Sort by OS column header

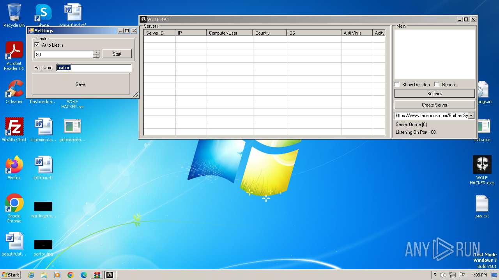pyautogui.click(x=314, y=33)
